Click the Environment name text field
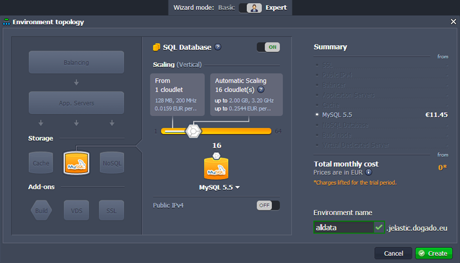This screenshot has width=460, height=263. [x=343, y=227]
